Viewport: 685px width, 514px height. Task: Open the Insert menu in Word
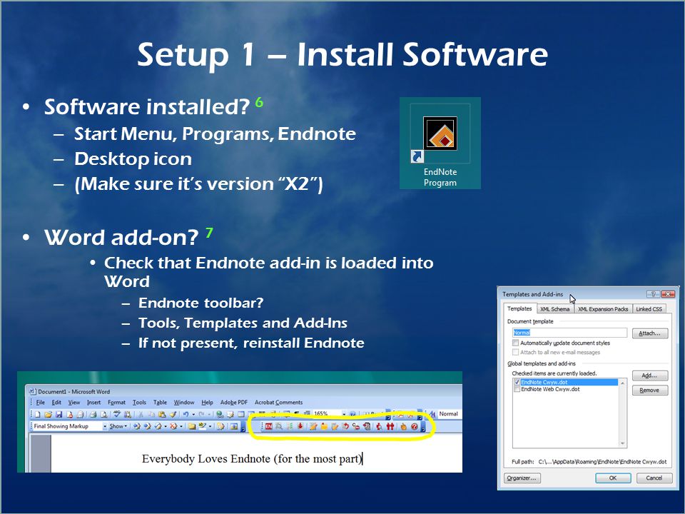coord(93,403)
